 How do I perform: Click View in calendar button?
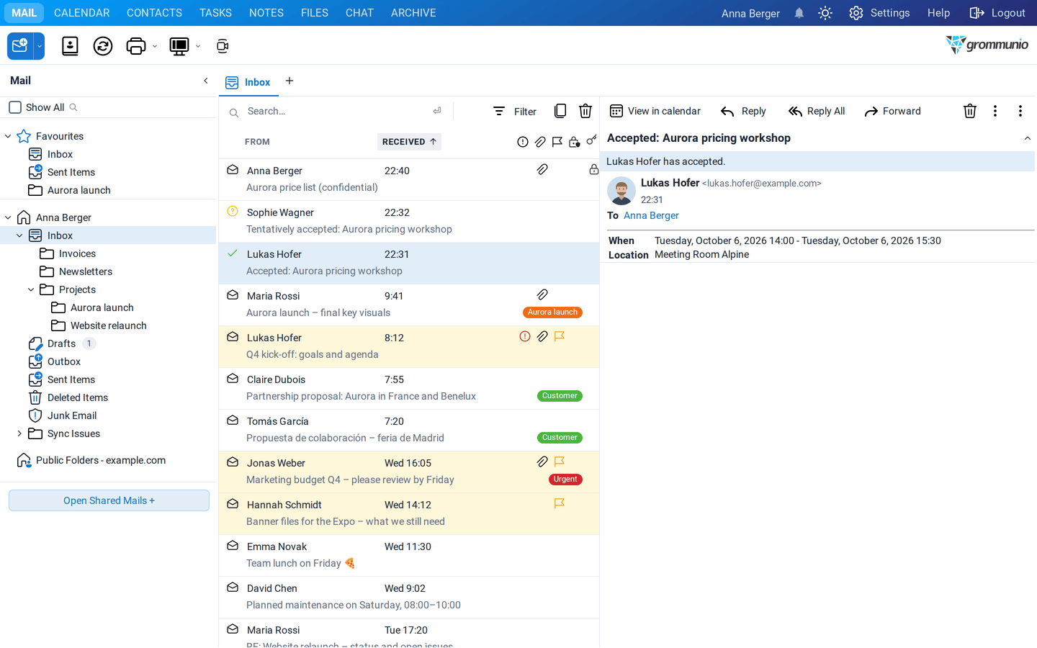pyautogui.click(x=655, y=111)
